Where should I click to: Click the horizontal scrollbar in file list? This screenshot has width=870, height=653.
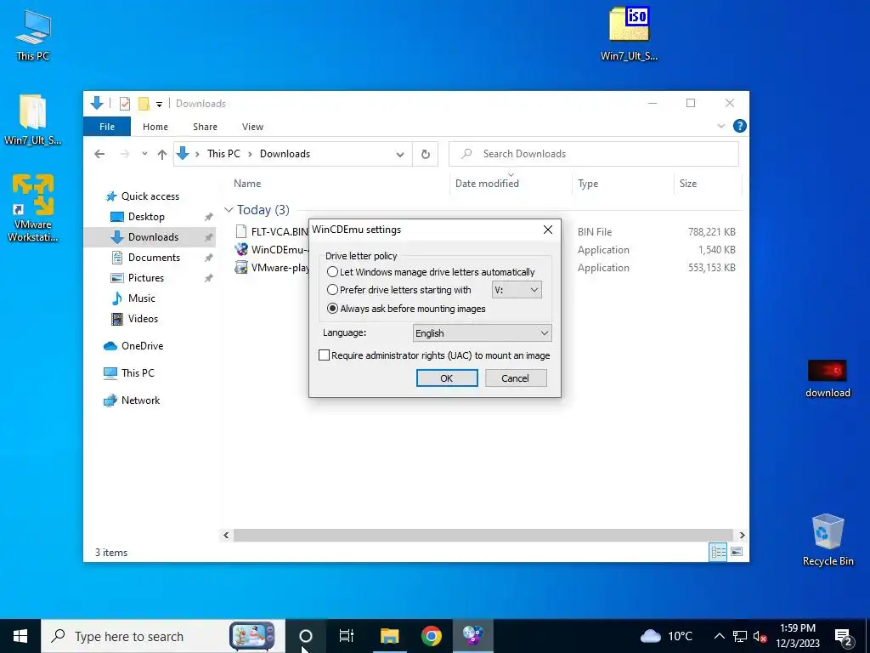pos(483,536)
